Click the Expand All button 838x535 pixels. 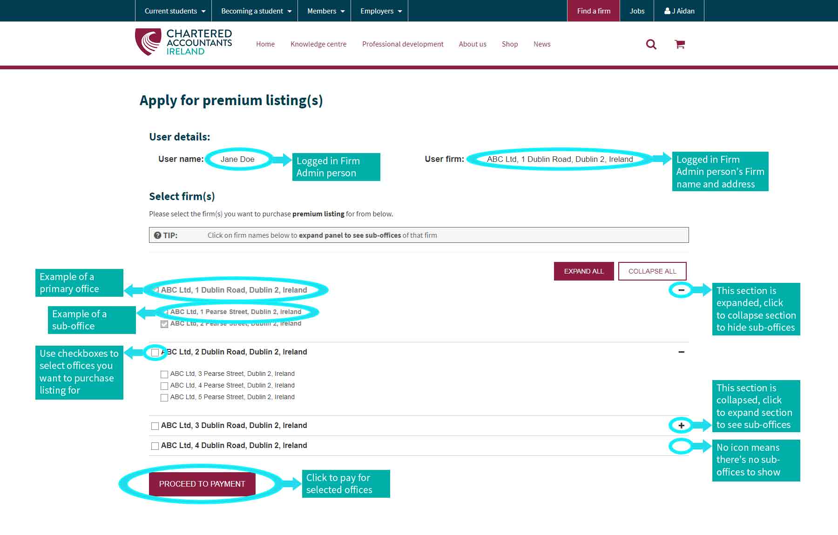[583, 271]
